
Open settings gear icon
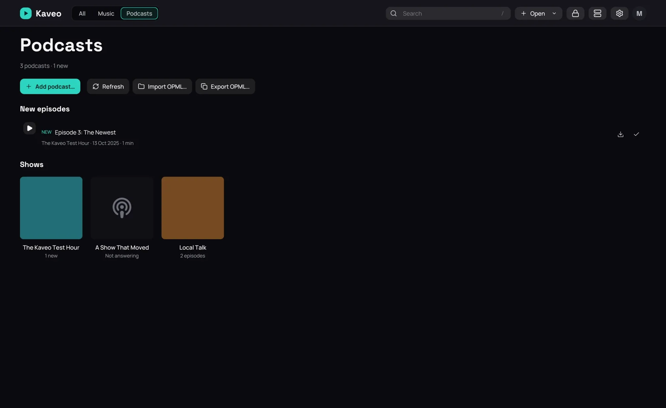coord(619,13)
